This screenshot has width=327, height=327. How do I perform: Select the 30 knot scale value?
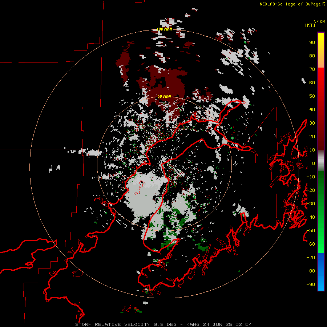pyautogui.click(x=312, y=123)
